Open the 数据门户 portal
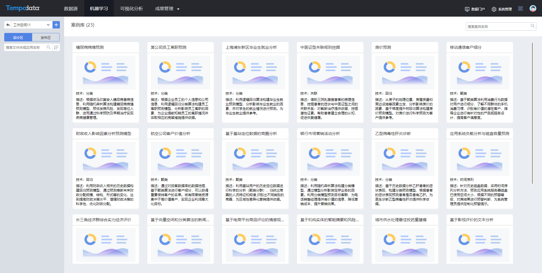This screenshot has height=273, width=542. (475, 9)
